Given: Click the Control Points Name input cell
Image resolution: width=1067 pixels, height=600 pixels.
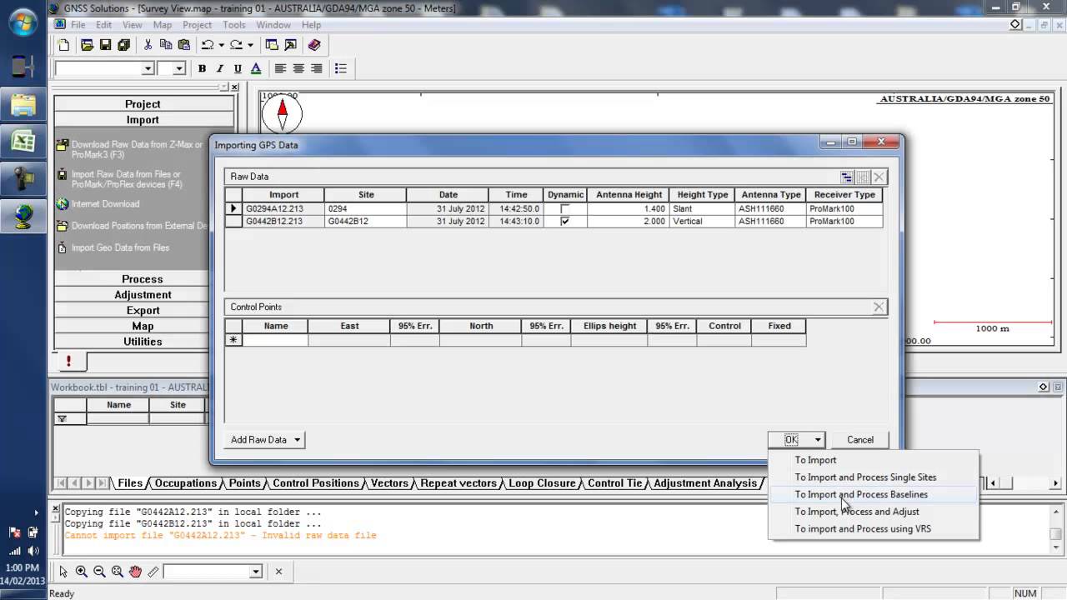Looking at the screenshot, I should pos(275,340).
